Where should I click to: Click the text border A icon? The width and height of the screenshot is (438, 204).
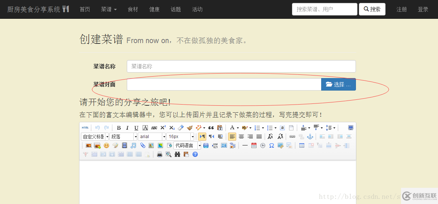click(145, 128)
